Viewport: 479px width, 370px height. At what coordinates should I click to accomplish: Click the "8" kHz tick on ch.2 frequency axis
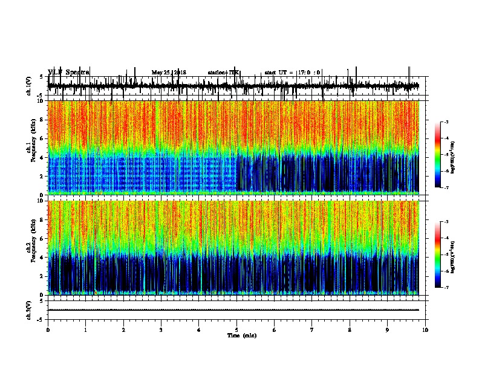42,220
